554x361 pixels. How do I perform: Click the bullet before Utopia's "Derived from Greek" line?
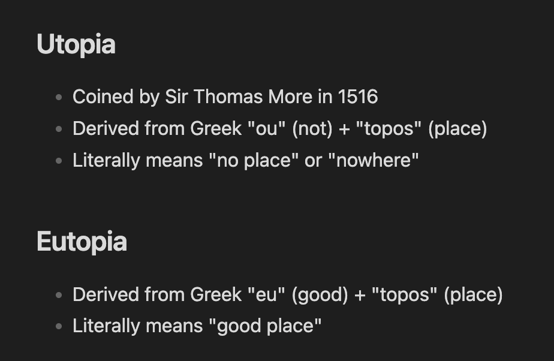pyautogui.click(x=58, y=128)
